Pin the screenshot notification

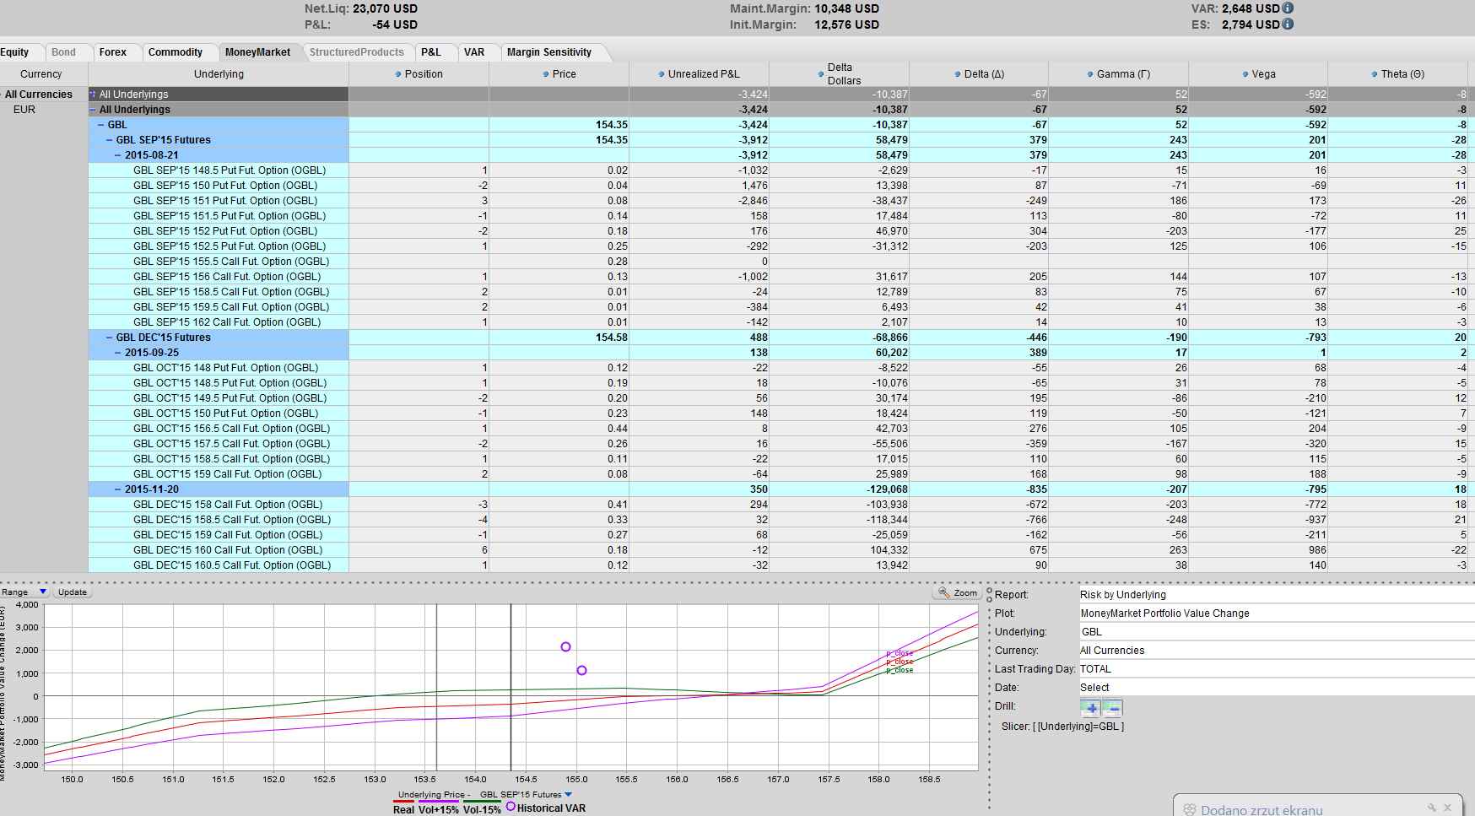[1431, 808]
